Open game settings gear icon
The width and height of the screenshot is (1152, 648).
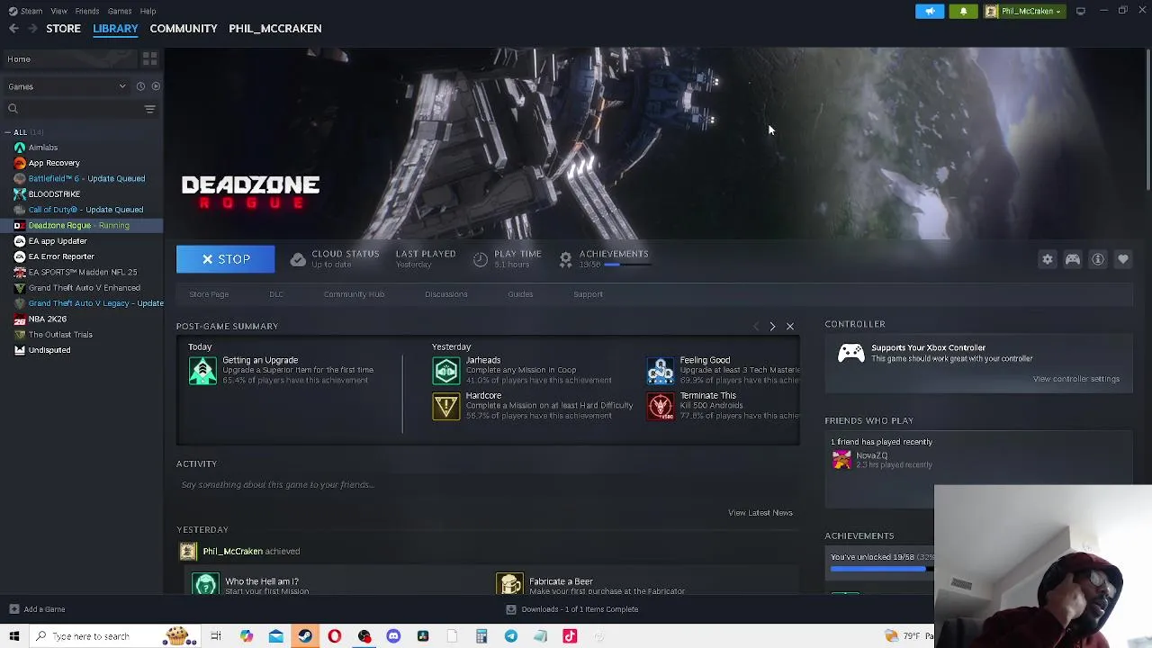[1048, 259]
